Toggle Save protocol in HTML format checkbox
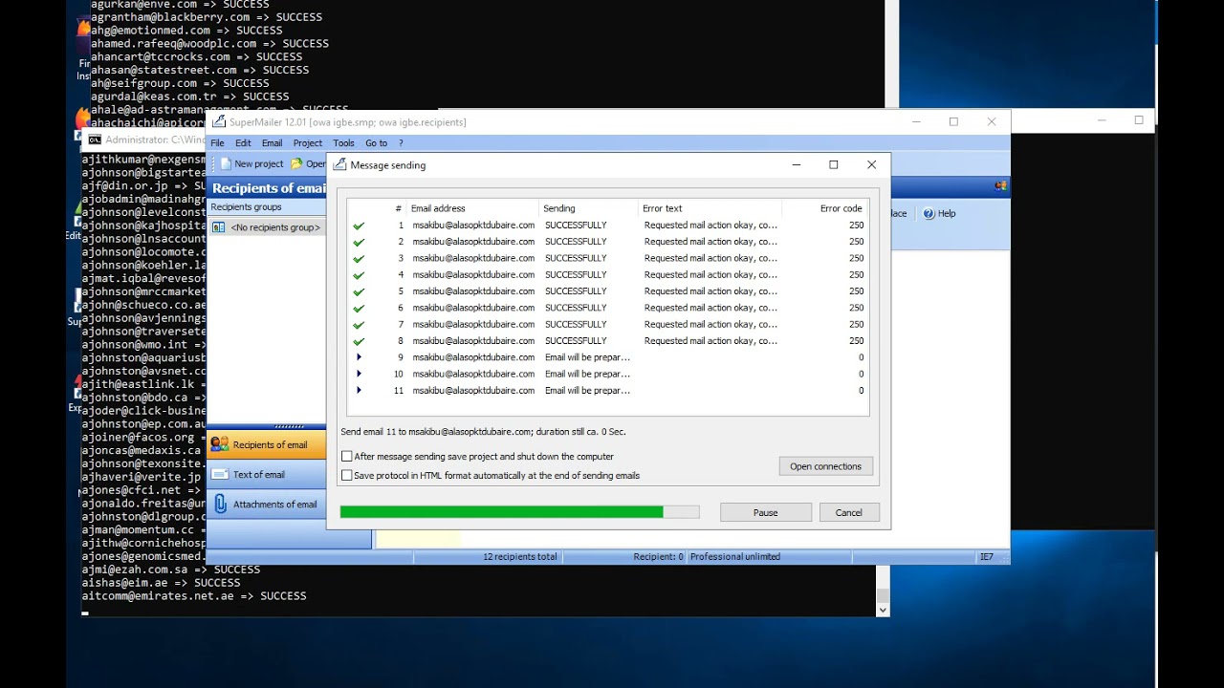This screenshot has height=688, width=1224. [347, 475]
